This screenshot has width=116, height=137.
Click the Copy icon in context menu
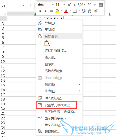(x=39, y=29)
